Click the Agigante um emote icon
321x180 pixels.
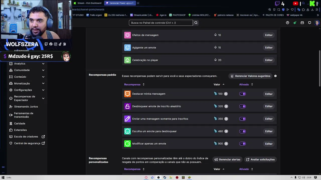tap(127, 47)
